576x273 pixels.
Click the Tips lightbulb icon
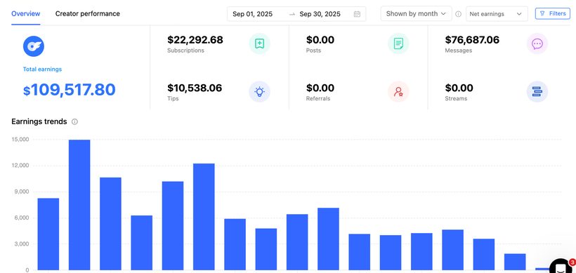[x=259, y=92]
